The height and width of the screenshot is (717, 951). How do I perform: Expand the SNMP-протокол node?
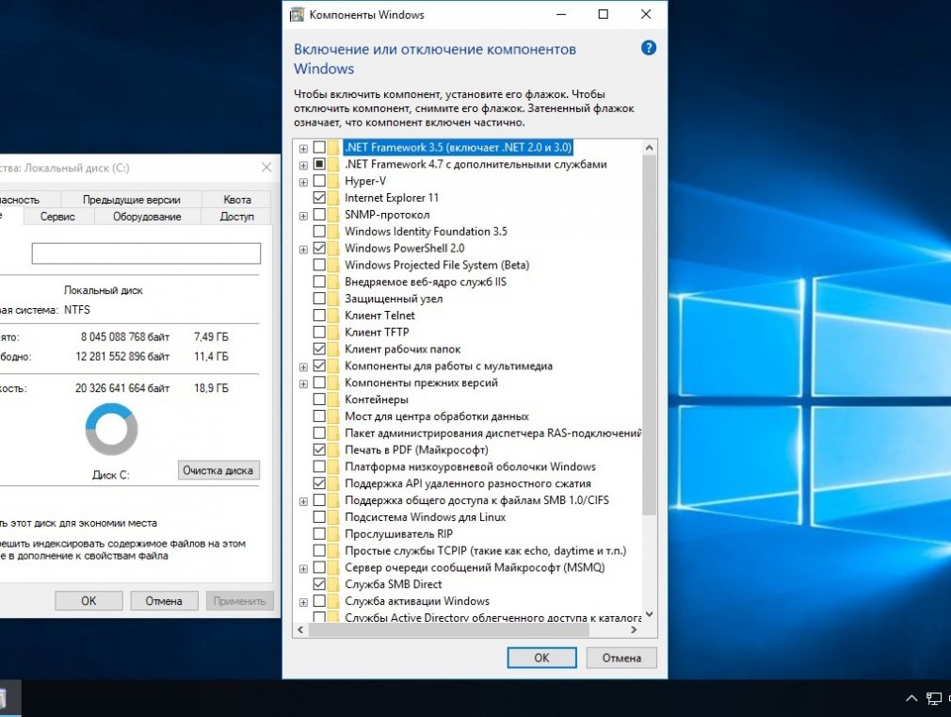pos(303,216)
